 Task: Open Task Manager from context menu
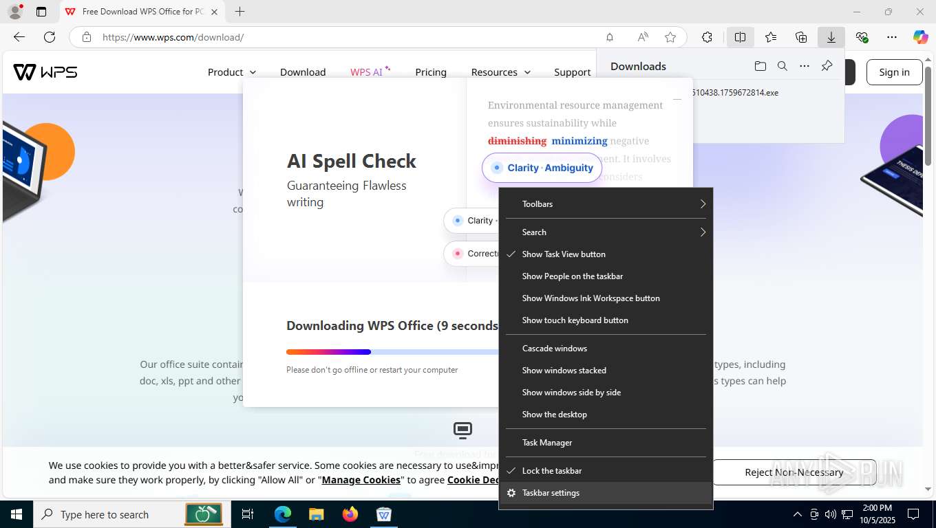pyautogui.click(x=606, y=443)
